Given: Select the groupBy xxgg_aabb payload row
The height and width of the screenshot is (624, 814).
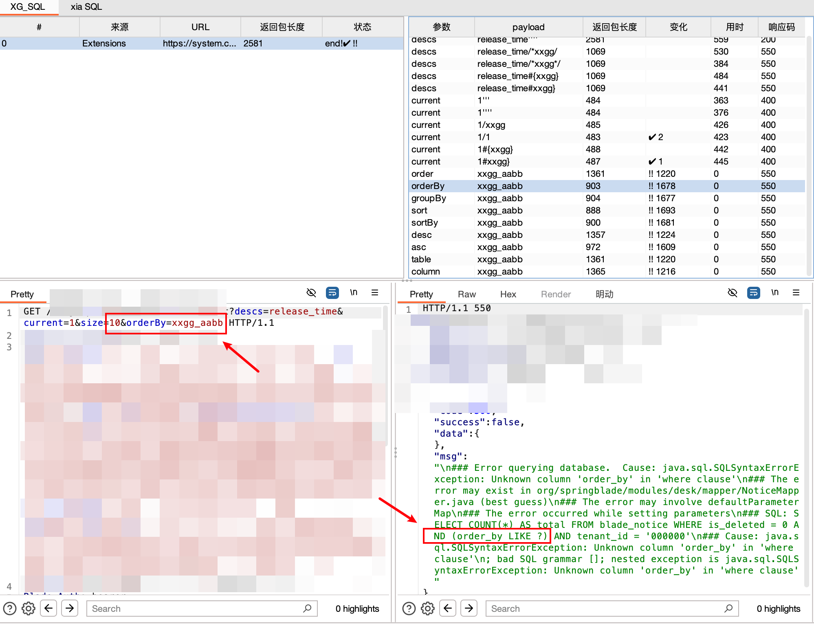Looking at the screenshot, I should click(x=499, y=198).
